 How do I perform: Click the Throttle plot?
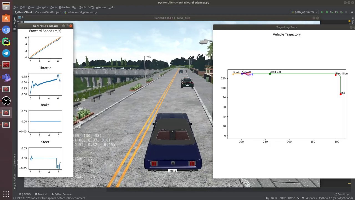tap(45, 84)
